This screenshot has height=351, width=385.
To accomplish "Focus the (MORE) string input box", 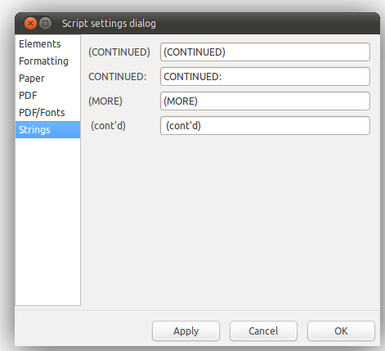I will coord(265,101).
